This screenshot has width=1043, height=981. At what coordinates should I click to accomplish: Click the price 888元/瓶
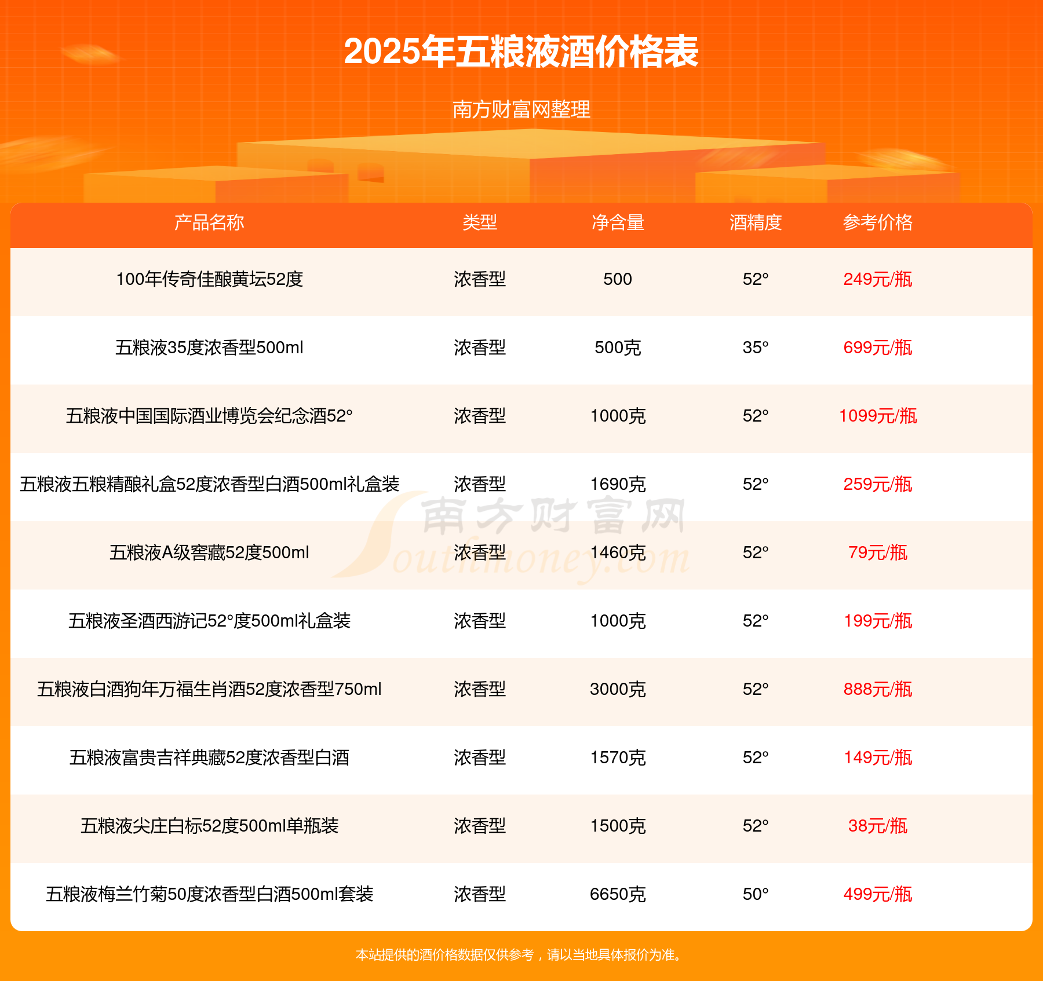[878, 689]
